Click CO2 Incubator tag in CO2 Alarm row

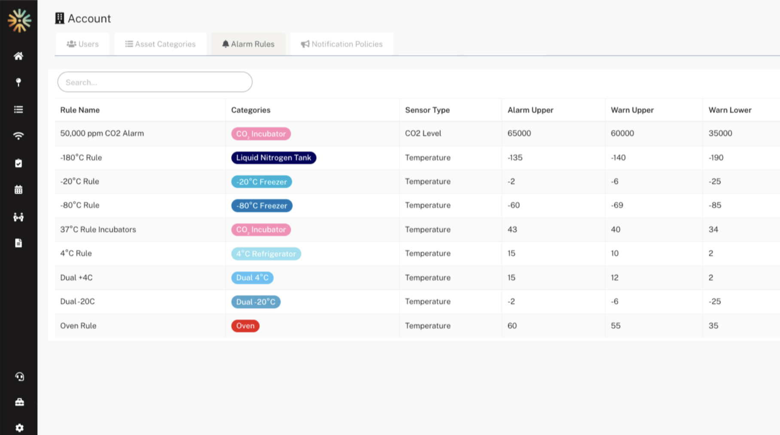point(261,134)
